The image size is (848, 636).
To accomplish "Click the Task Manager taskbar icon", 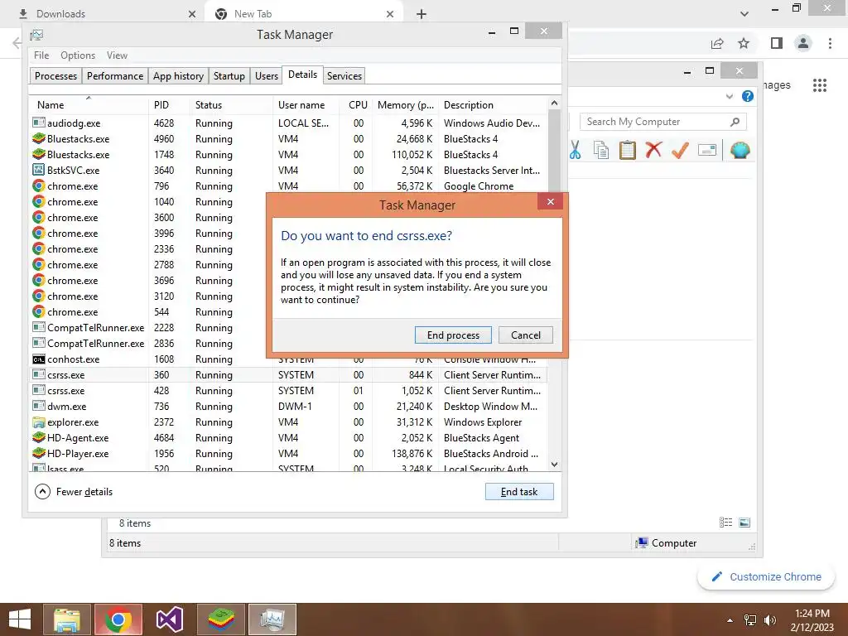I will click(272, 619).
